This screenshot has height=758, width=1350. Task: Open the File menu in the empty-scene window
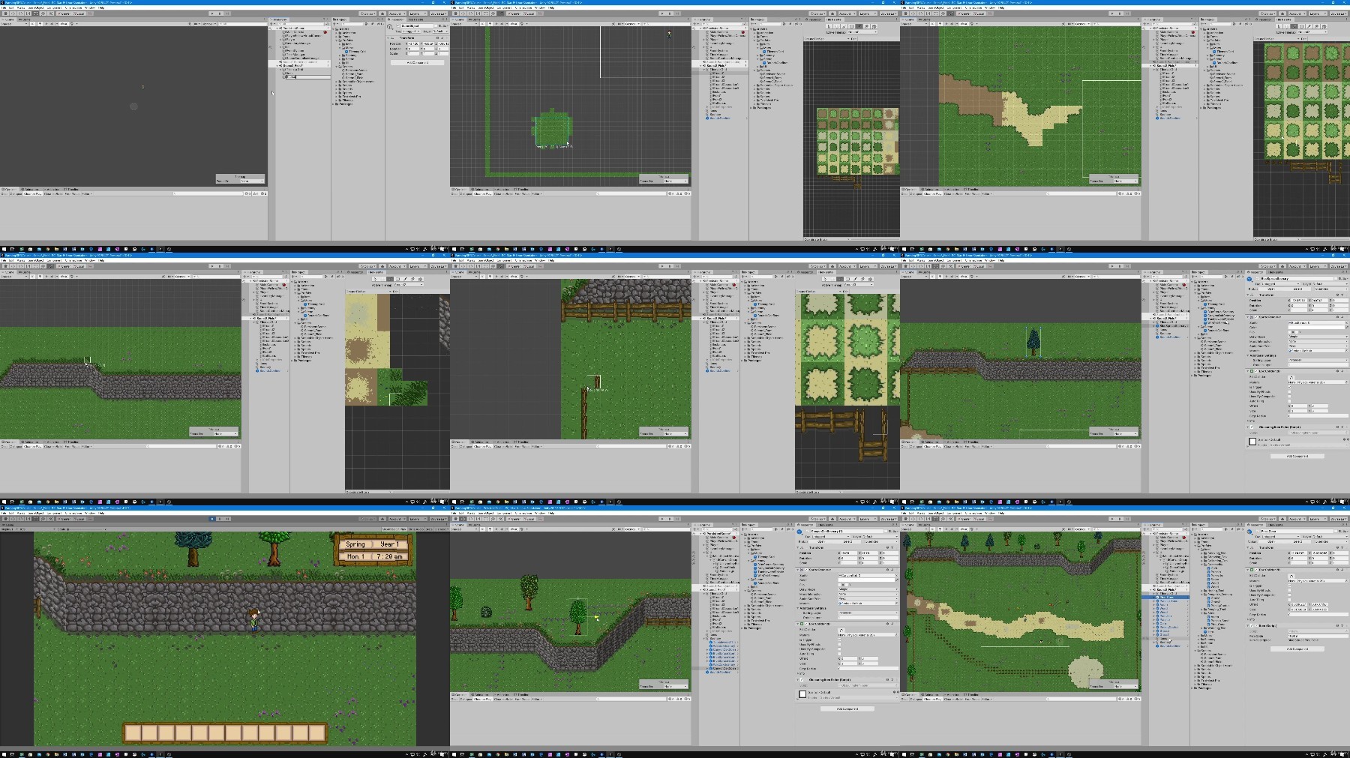pyautogui.click(x=4, y=7)
